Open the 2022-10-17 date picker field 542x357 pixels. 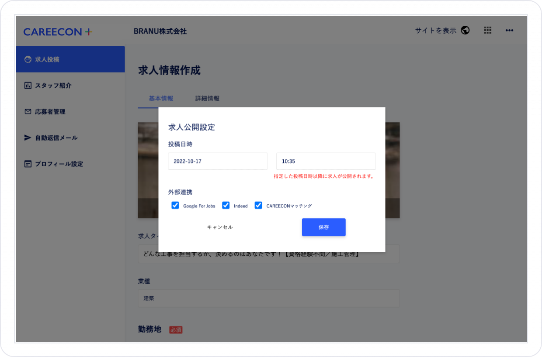(x=217, y=161)
